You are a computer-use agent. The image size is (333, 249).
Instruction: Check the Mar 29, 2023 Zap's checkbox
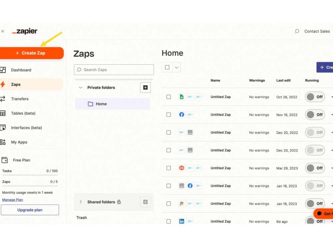(168, 168)
